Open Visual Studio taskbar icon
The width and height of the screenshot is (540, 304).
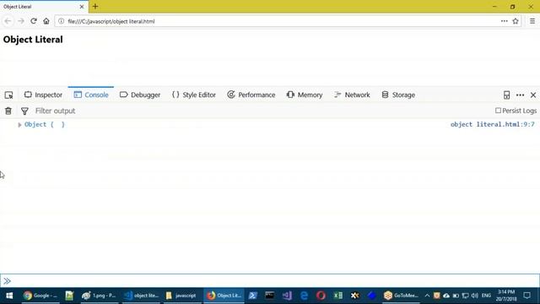point(287,296)
